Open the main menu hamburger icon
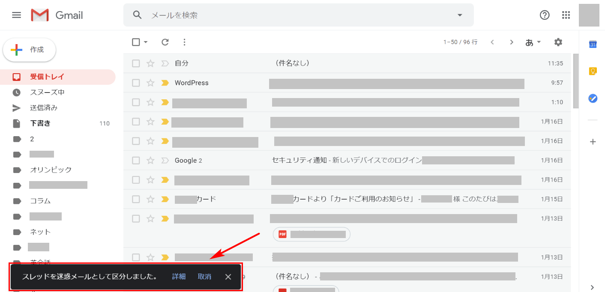605x292 pixels. point(16,15)
